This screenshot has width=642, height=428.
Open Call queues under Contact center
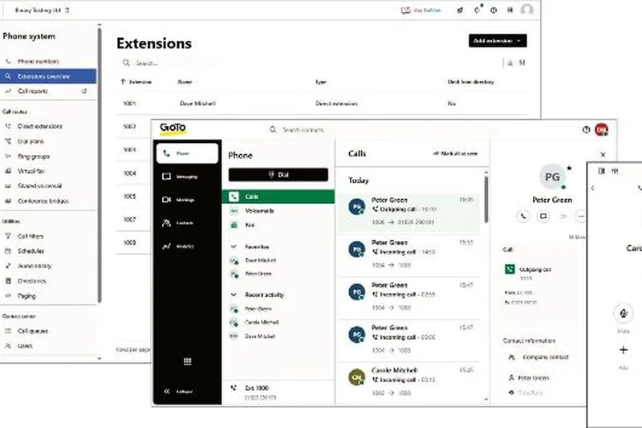(33, 331)
